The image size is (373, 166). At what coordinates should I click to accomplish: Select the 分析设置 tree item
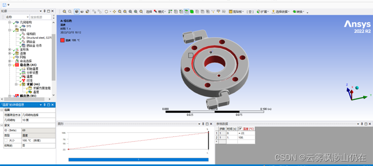click(32, 73)
